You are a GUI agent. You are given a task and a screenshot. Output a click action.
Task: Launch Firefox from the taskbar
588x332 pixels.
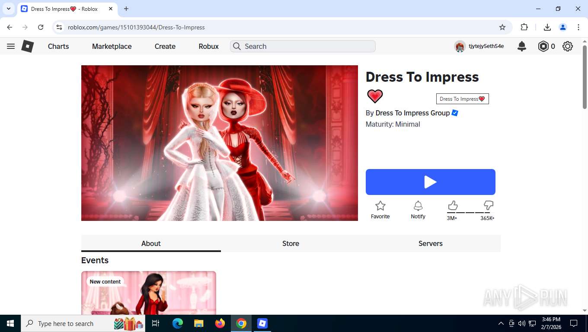(220, 323)
